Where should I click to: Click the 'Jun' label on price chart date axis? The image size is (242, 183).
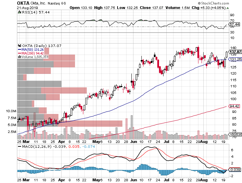(x=133, y=142)
